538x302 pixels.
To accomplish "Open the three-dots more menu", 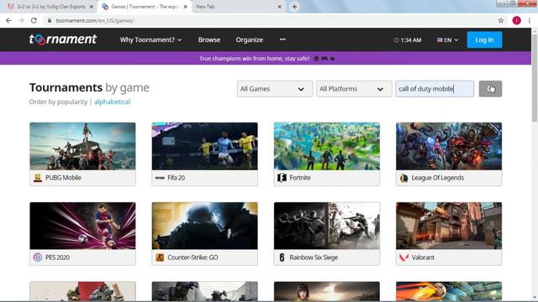I will pos(282,39).
